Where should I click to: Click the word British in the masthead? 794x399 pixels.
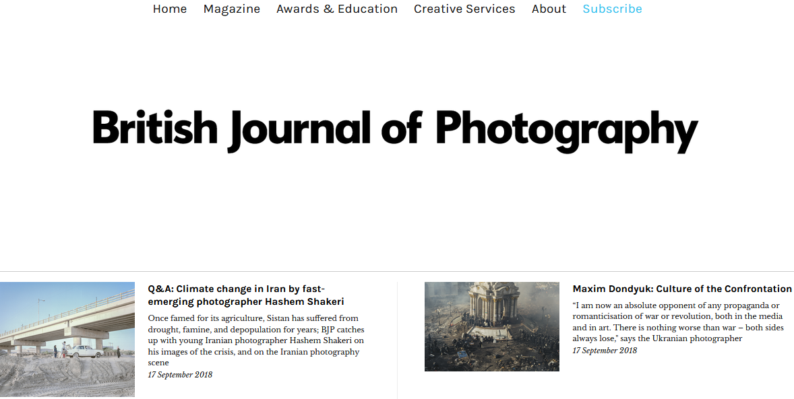[x=155, y=128]
